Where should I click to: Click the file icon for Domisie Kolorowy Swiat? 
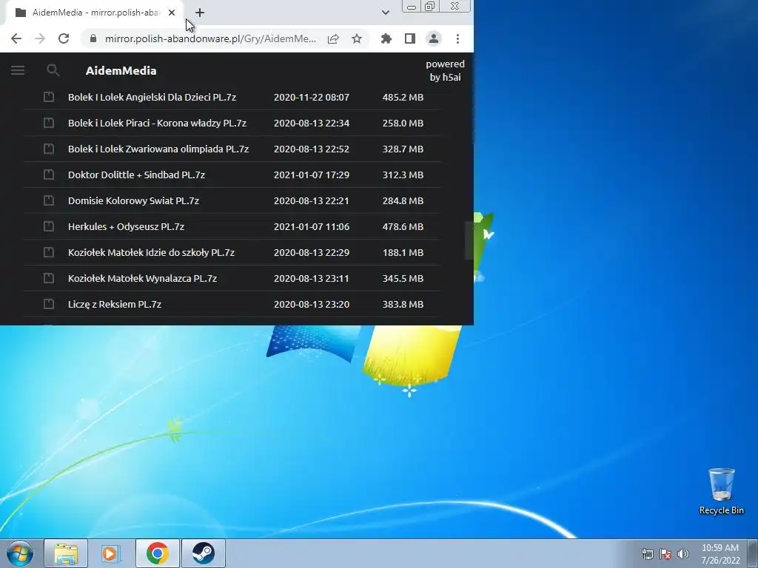tap(49, 200)
